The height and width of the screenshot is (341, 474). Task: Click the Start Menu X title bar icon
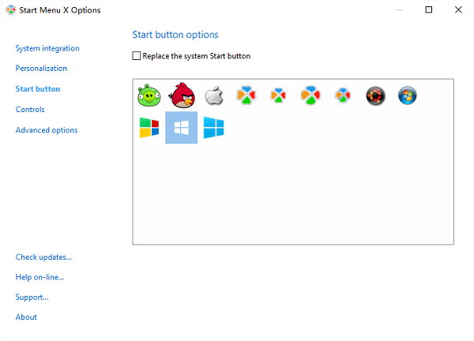[x=11, y=10]
